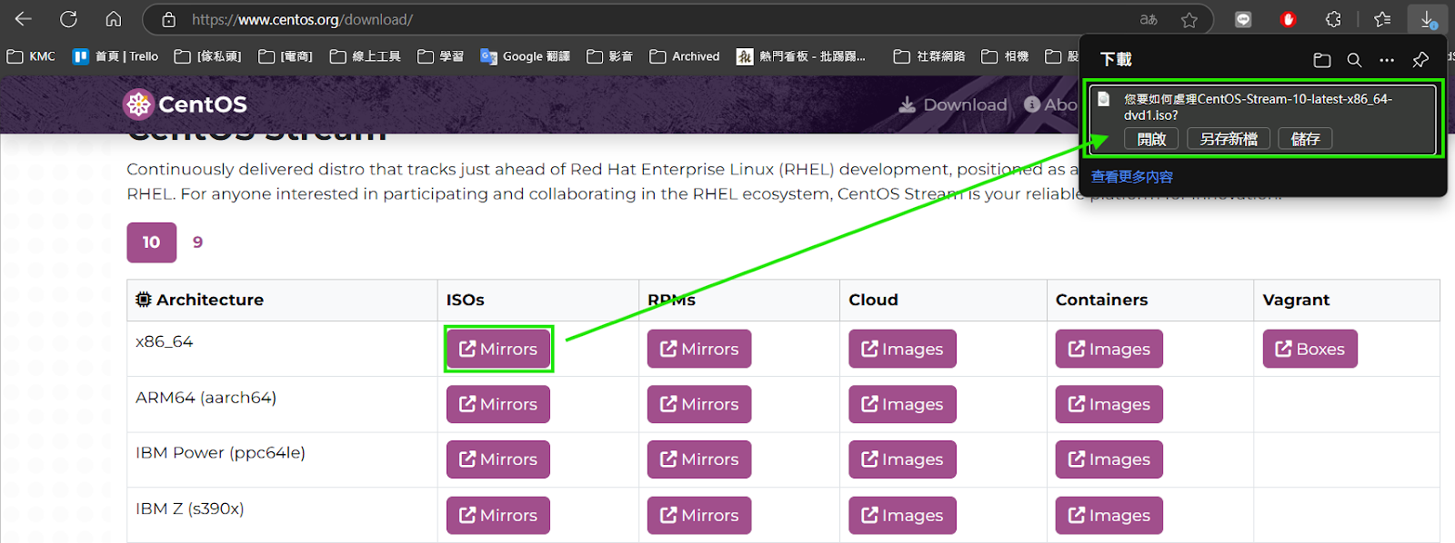
Task: Open the 社群網路 bookmark folder
Action: tap(929, 56)
